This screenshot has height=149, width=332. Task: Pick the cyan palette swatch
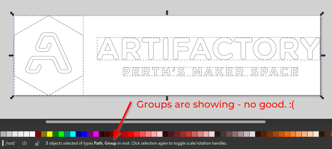point(73,134)
